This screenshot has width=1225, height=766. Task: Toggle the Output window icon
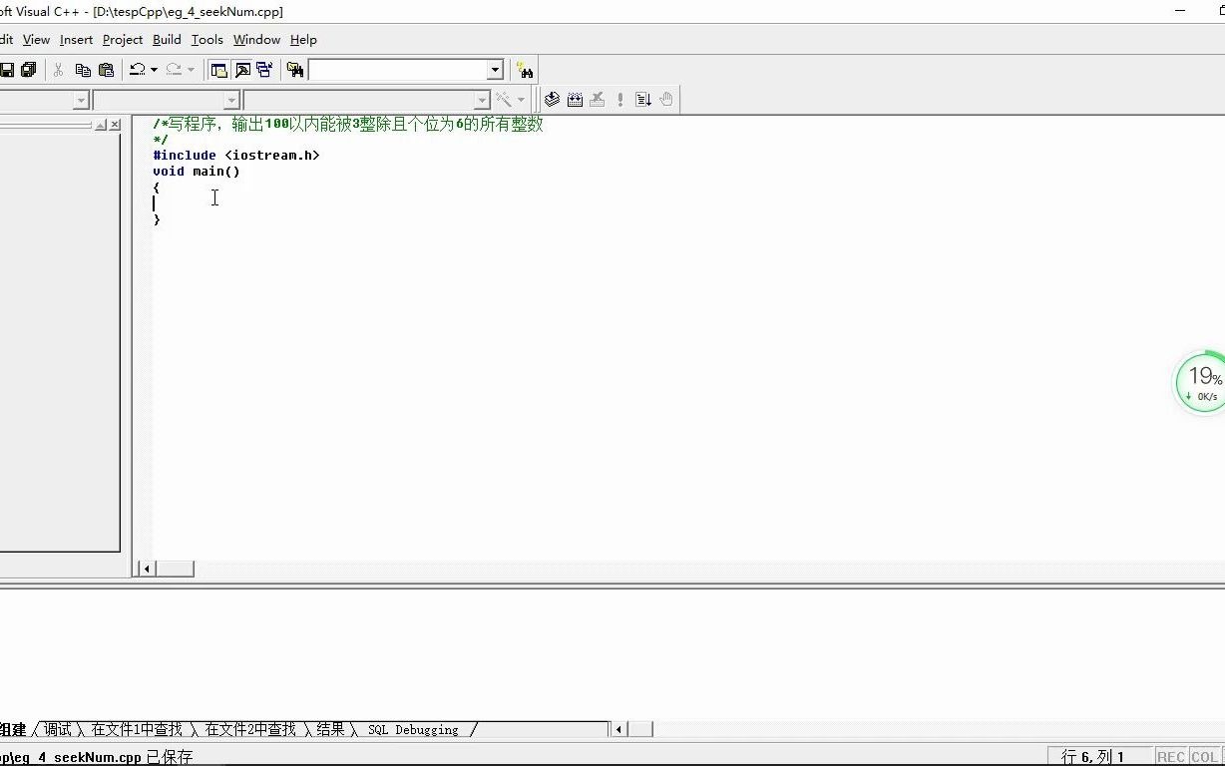(x=241, y=69)
